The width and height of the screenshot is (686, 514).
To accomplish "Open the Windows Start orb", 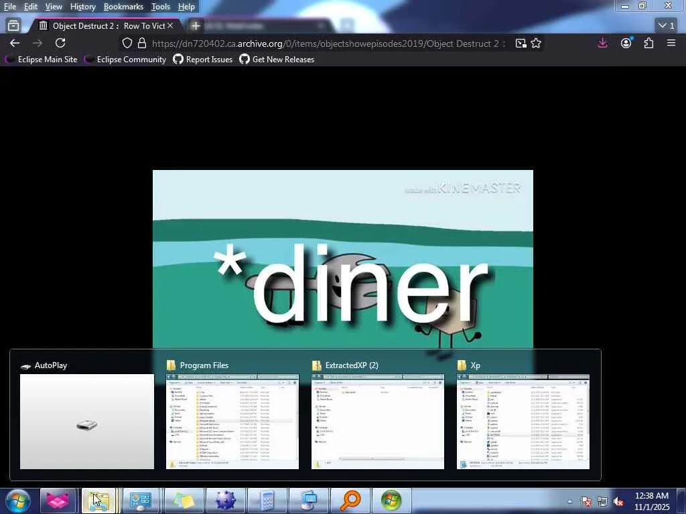I will click(x=18, y=501).
